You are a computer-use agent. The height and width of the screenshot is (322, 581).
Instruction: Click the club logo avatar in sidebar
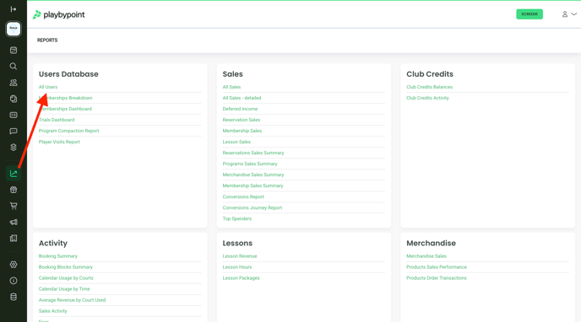[x=14, y=29]
